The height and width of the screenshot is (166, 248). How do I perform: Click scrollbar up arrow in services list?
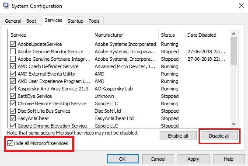[234, 34]
